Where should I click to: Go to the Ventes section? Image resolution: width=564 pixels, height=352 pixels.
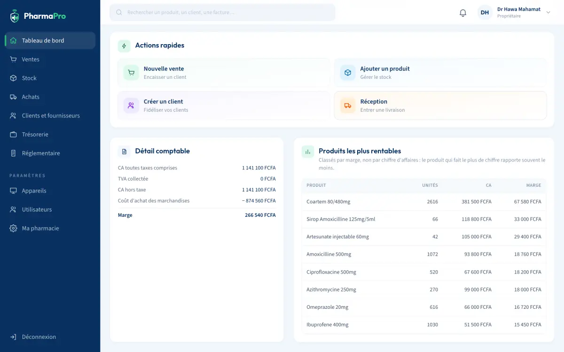point(50,59)
